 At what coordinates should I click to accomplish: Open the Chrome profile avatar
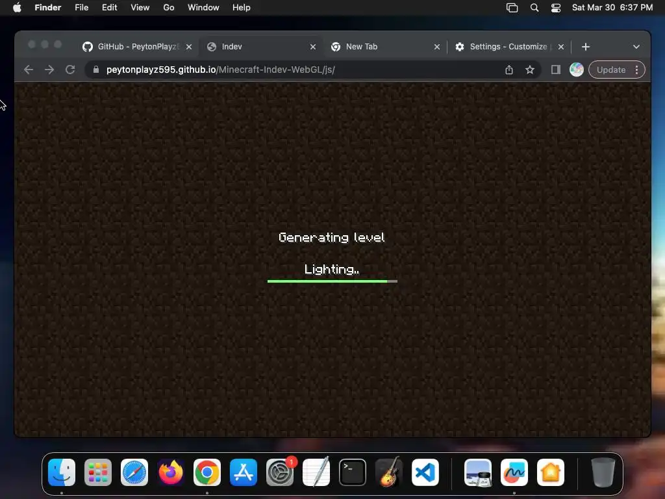coord(577,70)
